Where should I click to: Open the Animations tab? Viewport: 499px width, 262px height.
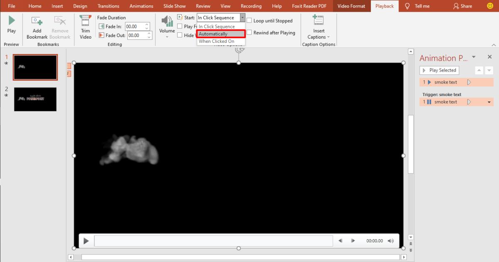pyautogui.click(x=141, y=6)
